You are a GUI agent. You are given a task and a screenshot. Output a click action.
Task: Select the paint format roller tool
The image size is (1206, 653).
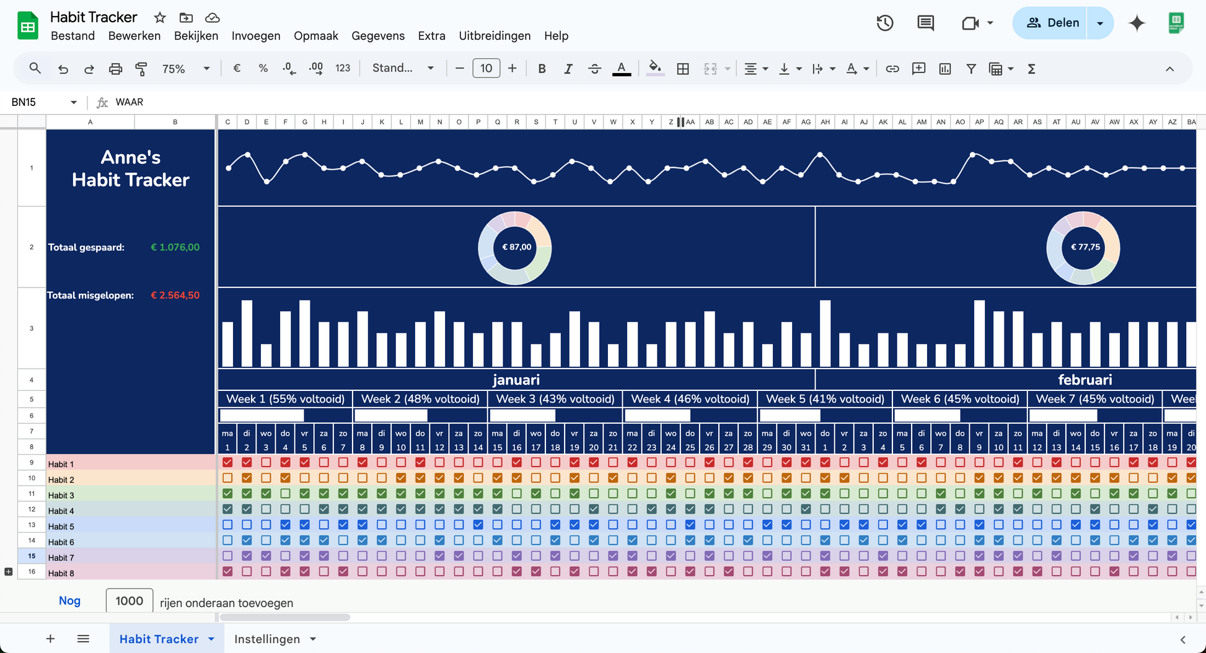coord(141,69)
